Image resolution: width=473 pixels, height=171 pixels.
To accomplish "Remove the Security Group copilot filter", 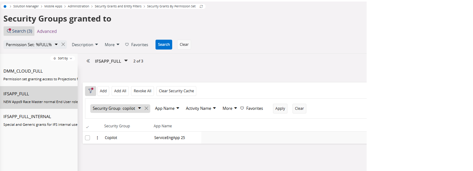I will pos(147,108).
